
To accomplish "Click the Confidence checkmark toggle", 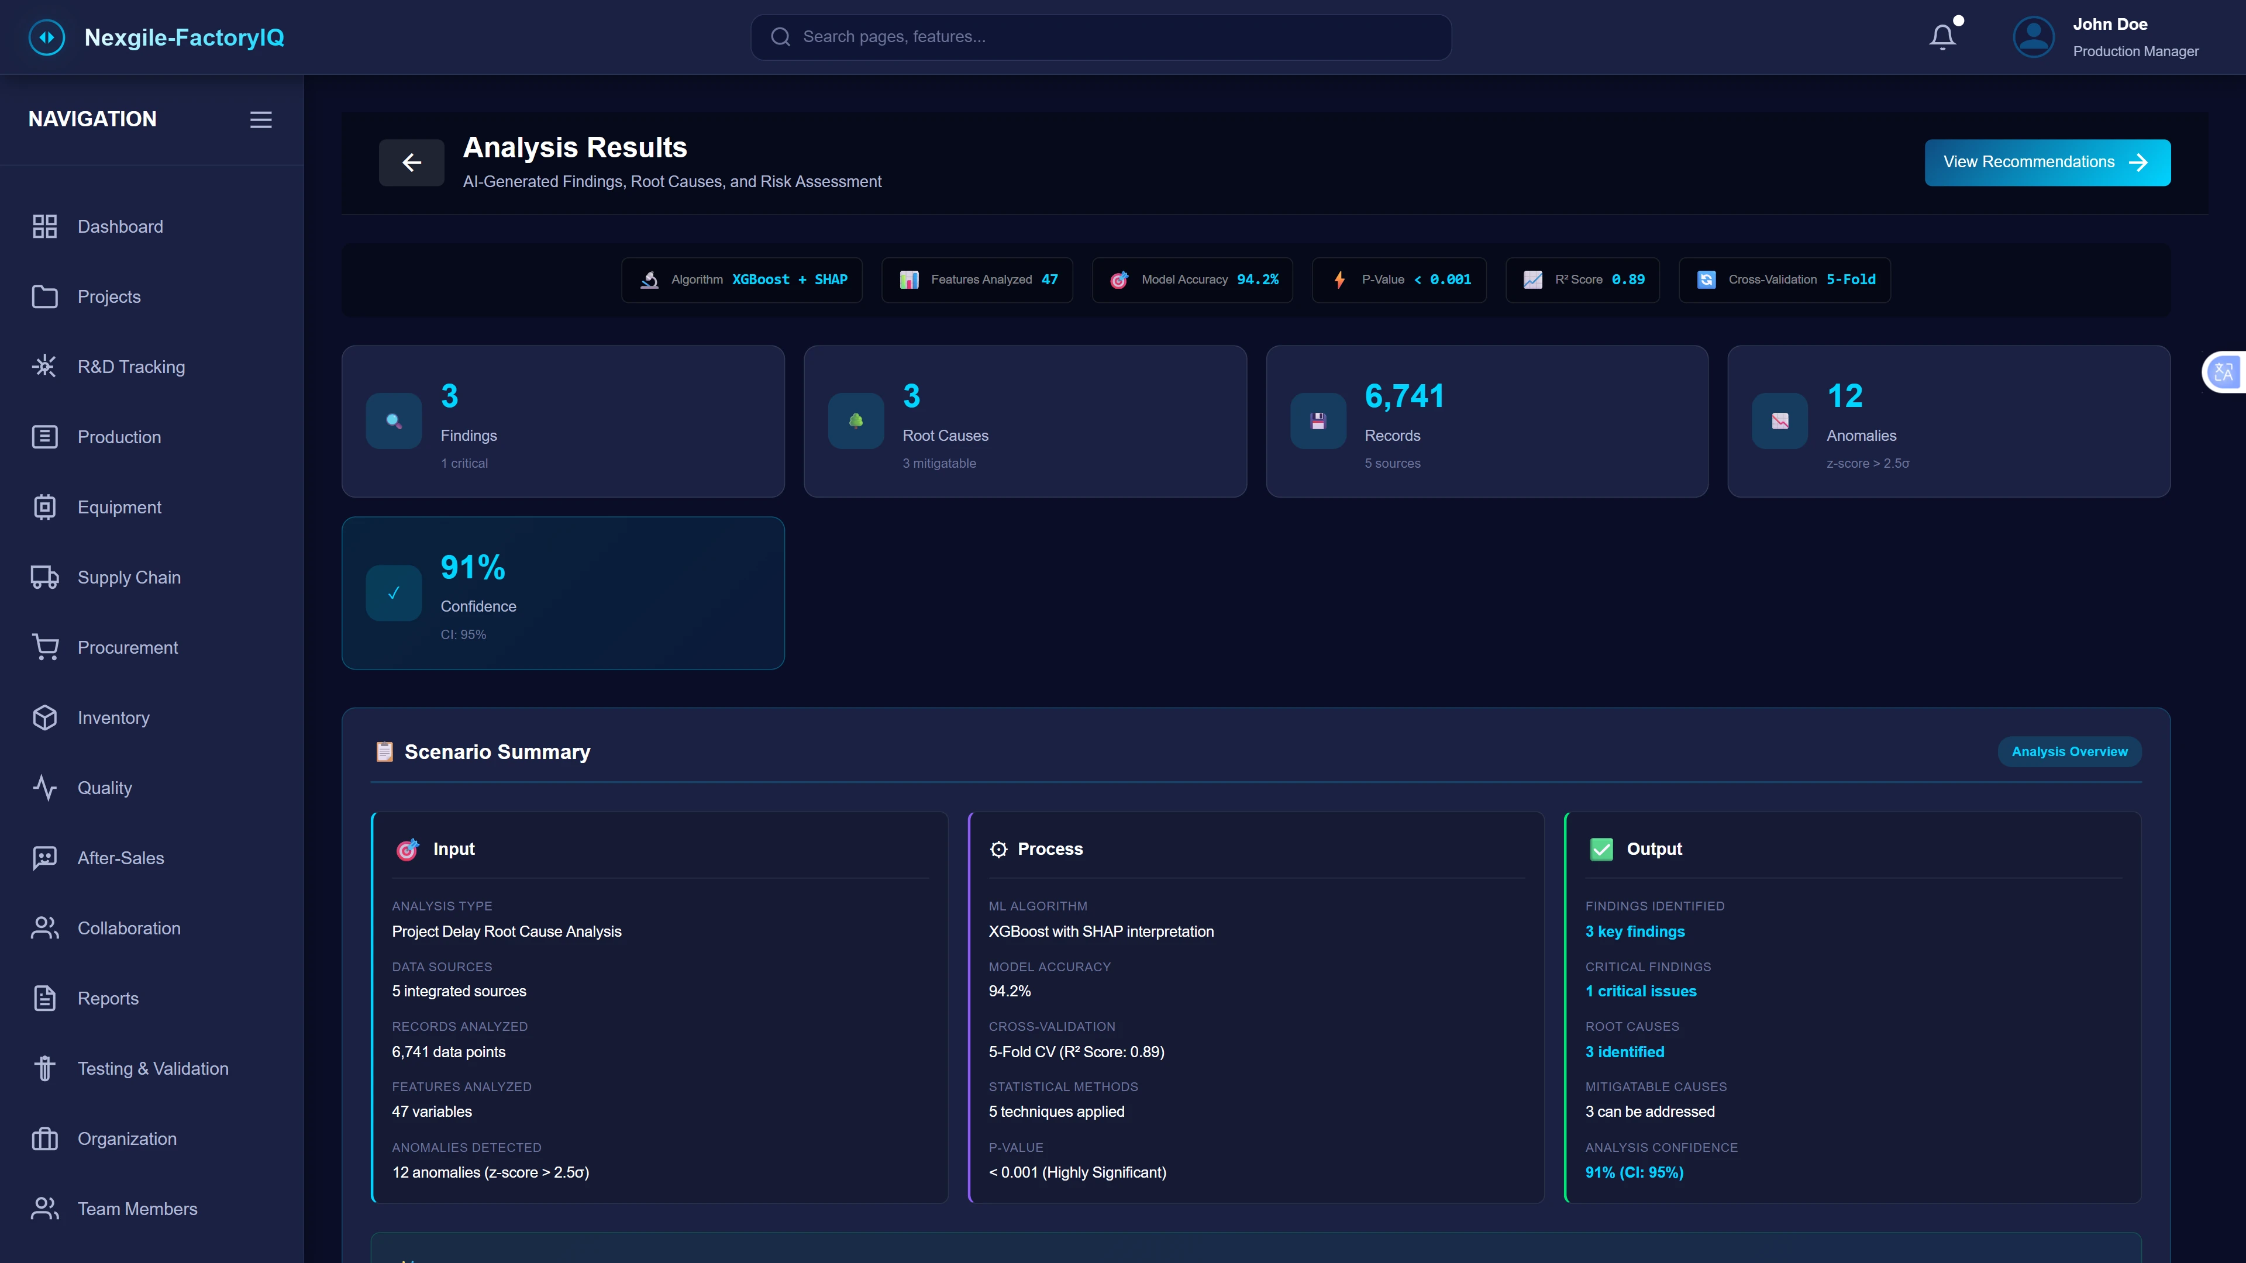I will click(x=393, y=593).
